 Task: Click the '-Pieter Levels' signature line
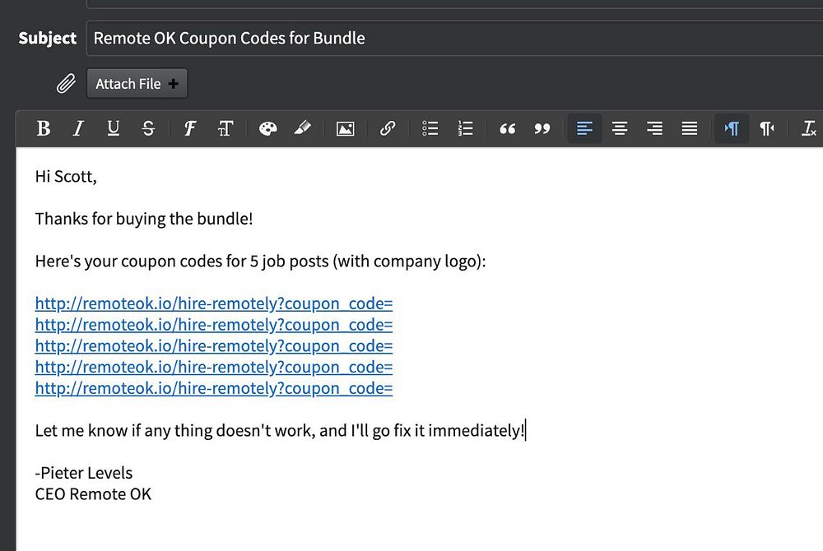[x=84, y=473]
